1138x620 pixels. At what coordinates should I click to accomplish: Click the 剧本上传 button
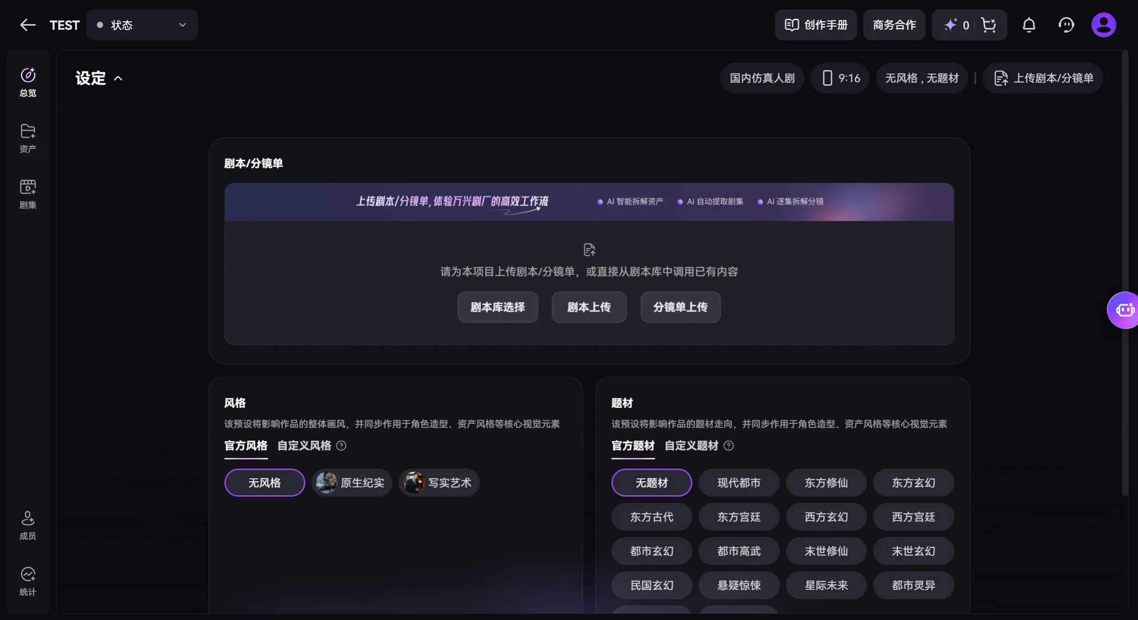[x=589, y=307]
